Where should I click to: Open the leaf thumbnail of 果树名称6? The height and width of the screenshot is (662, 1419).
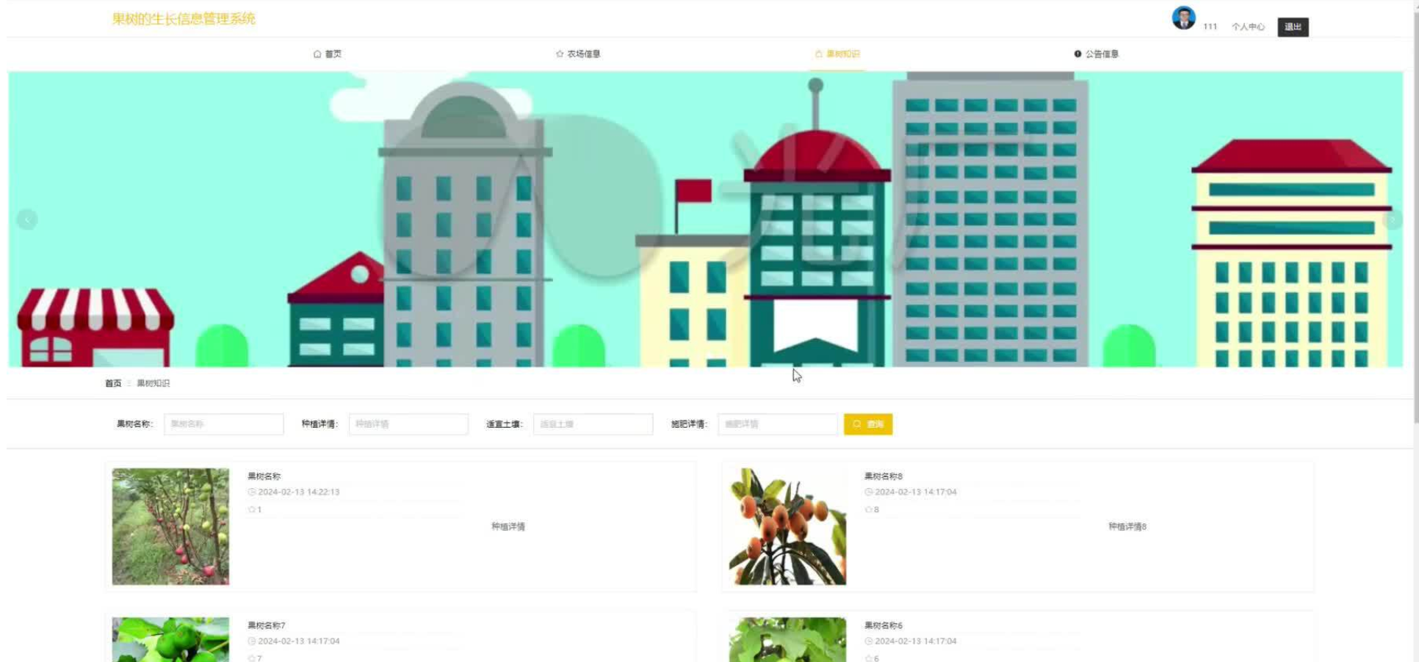click(787, 639)
